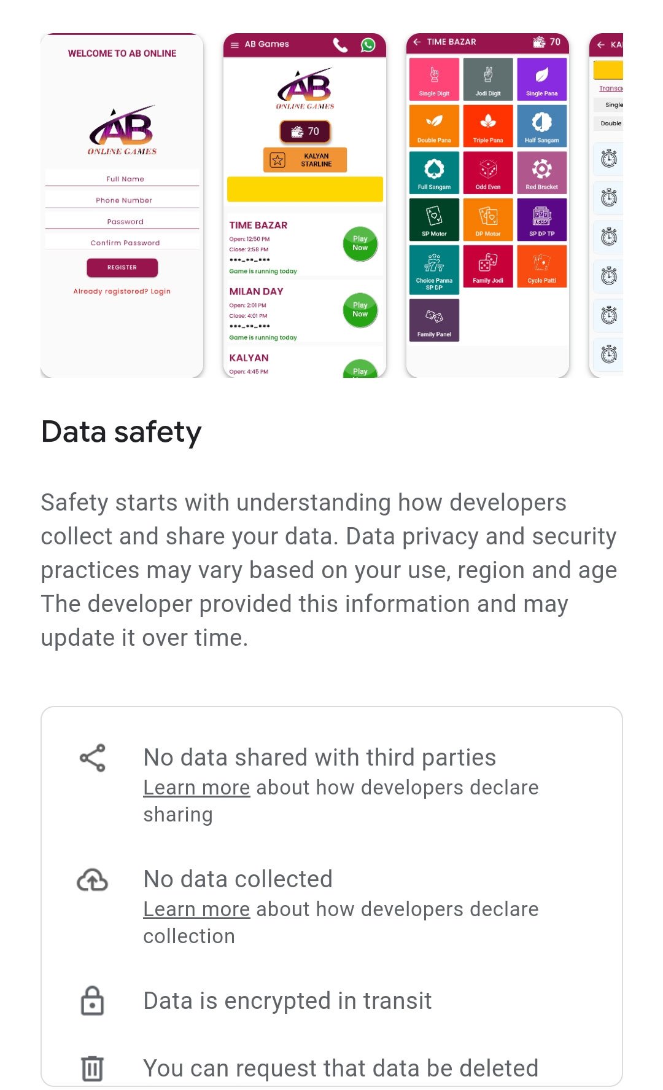Click the Already registered? Login link
663x1090 pixels.
click(x=122, y=291)
